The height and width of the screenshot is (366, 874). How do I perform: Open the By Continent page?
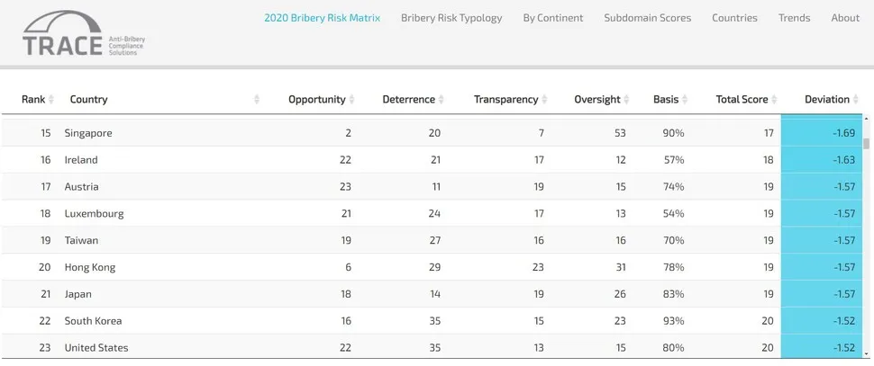tap(553, 18)
